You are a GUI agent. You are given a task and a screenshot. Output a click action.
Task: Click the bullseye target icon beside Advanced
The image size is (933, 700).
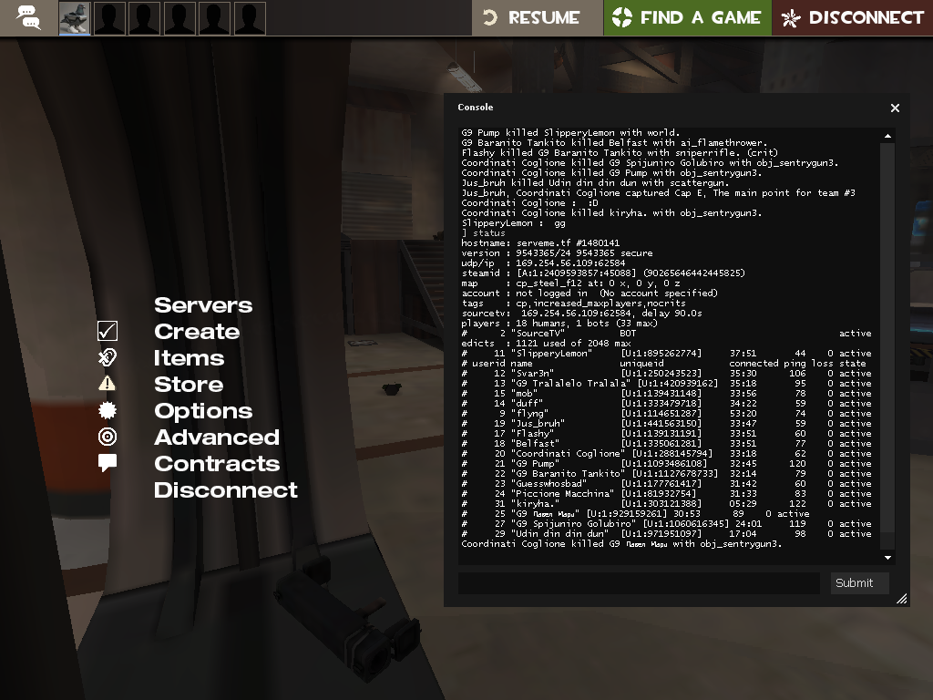coord(108,437)
